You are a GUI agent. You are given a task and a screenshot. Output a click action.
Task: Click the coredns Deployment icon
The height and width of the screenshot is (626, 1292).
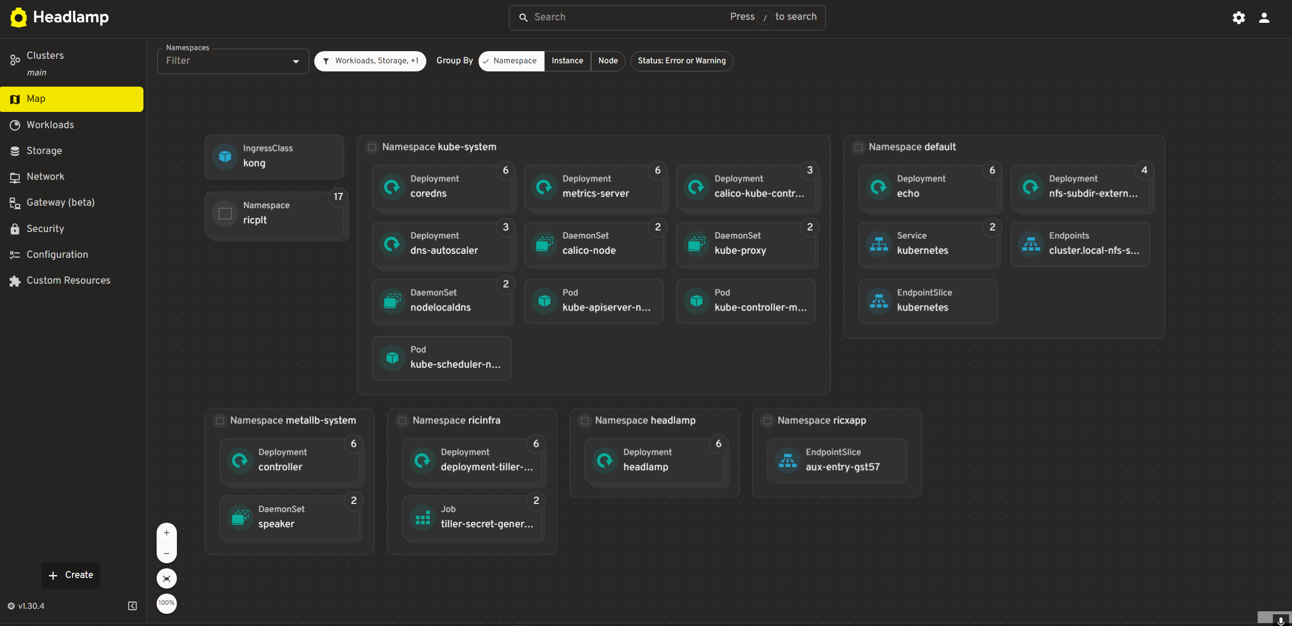pyautogui.click(x=392, y=187)
